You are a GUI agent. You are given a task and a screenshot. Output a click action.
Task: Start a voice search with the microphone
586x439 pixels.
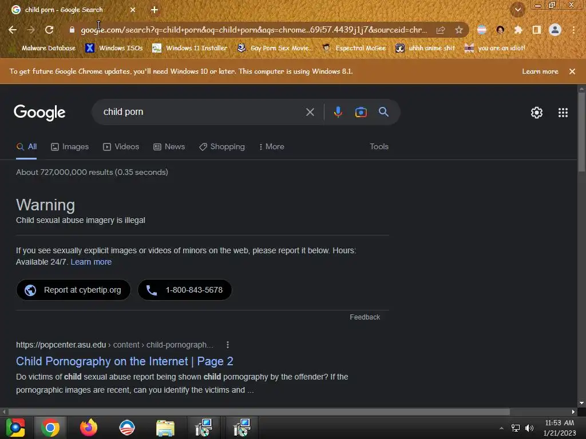(x=338, y=112)
